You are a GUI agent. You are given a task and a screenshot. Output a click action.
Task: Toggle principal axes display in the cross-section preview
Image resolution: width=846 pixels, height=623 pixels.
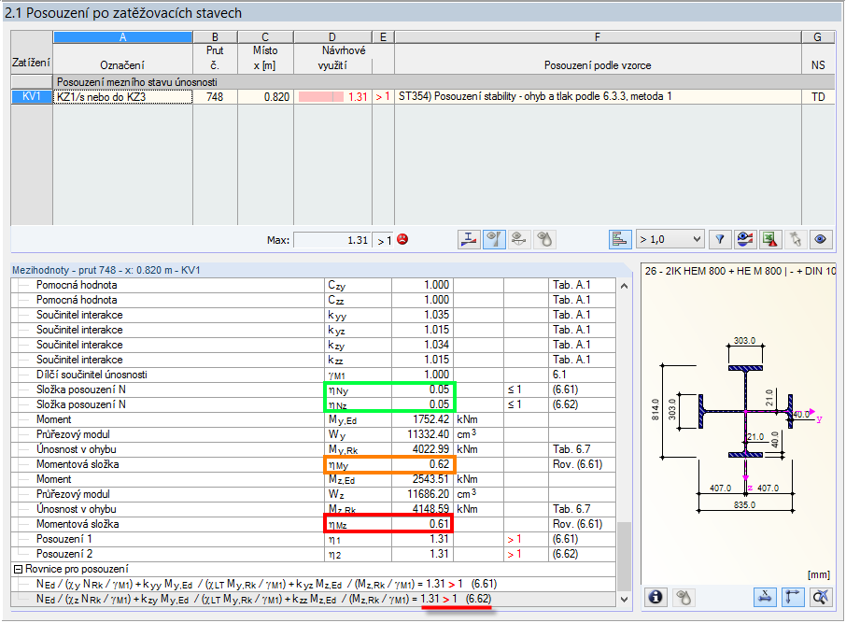click(793, 597)
